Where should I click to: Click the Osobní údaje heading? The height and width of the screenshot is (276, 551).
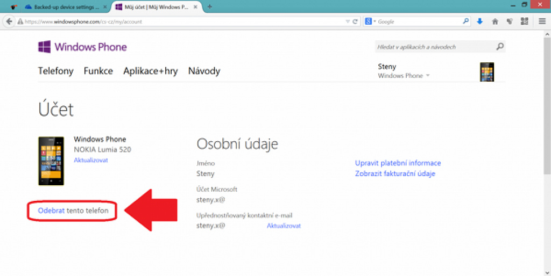click(237, 144)
